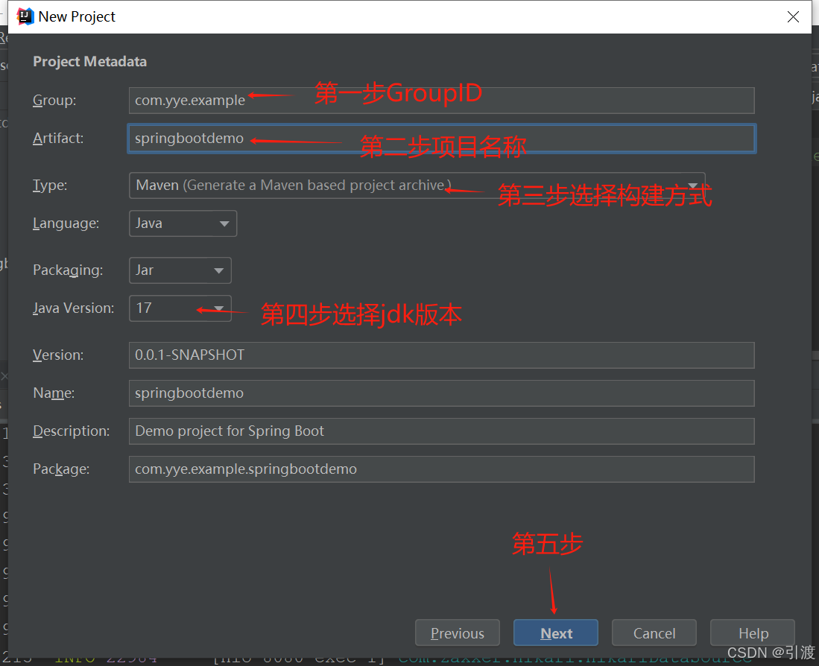Click the Language label

pyautogui.click(x=66, y=223)
